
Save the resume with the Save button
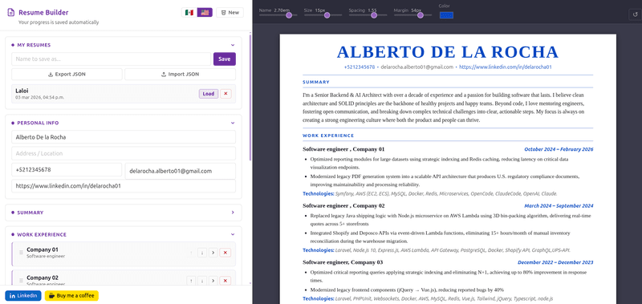pyautogui.click(x=225, y=59)
